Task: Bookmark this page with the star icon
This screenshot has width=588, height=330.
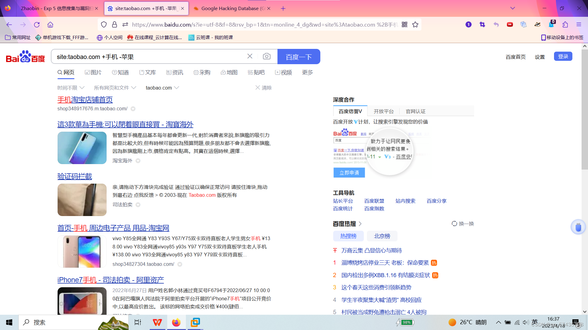Action: [415, 25]
